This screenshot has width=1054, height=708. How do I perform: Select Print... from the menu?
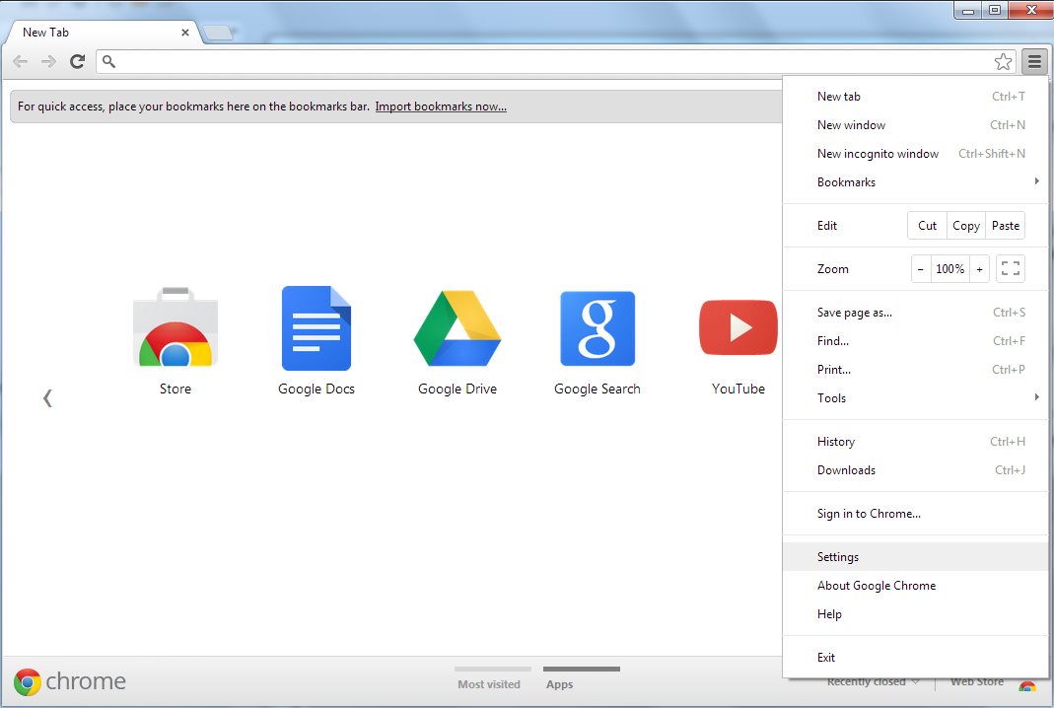[916, 369]
